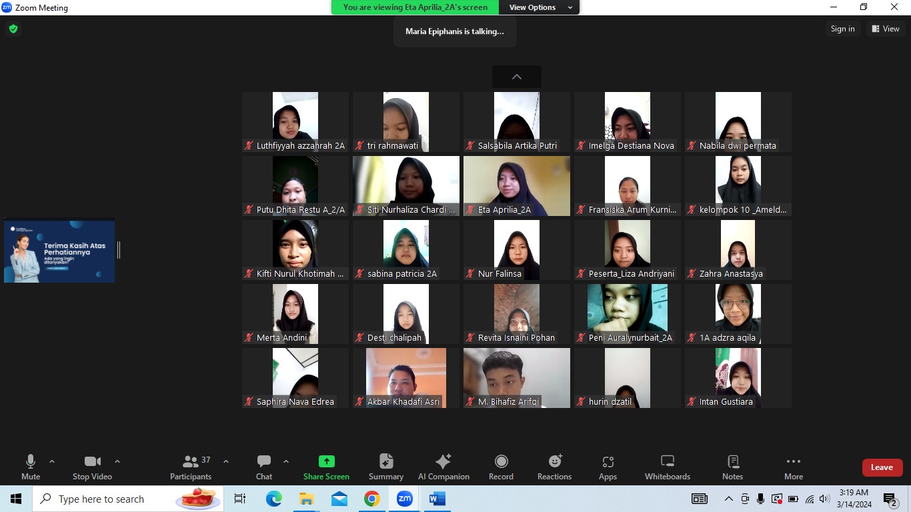Open the View layout menu at top right

pyautogui.click(x=885, y=29)
